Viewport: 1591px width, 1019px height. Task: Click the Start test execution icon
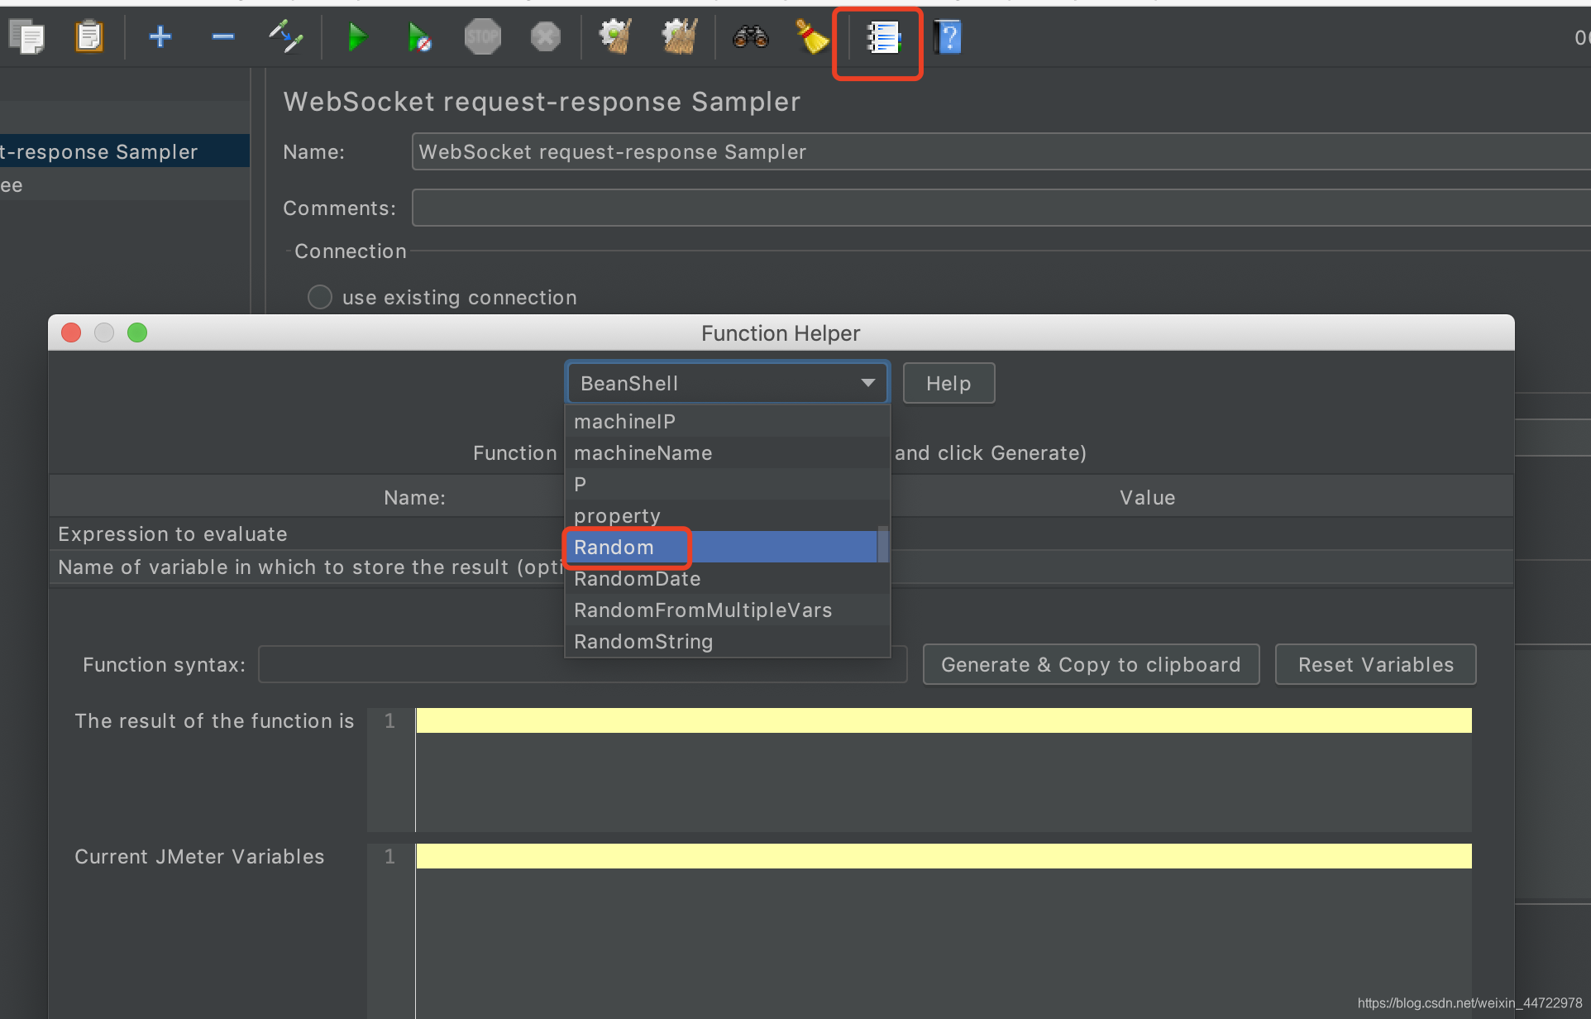356,37
